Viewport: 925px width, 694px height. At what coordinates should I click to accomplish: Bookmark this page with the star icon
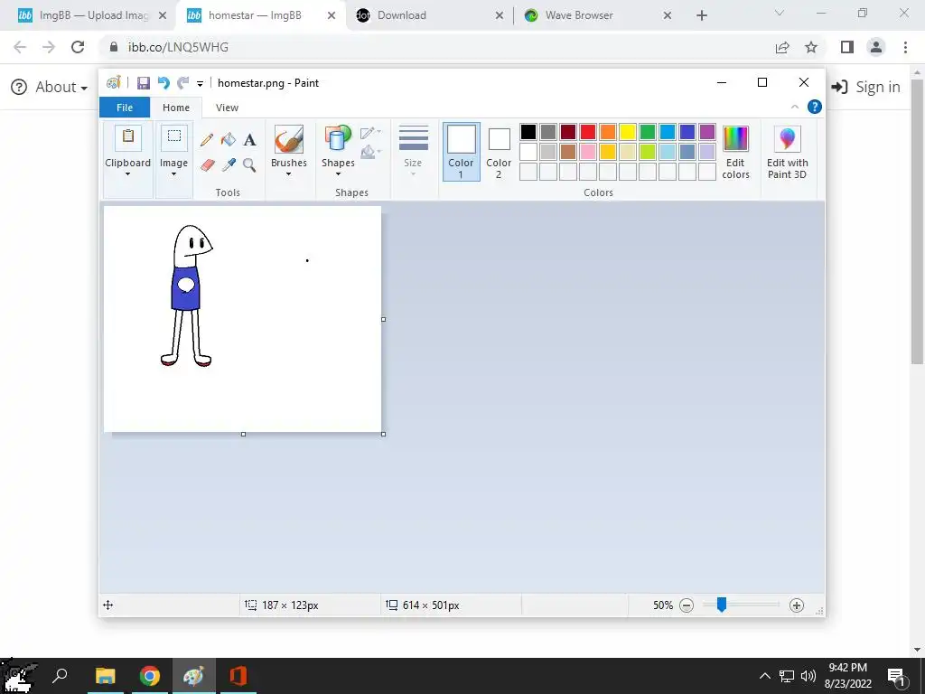(811, 47)
